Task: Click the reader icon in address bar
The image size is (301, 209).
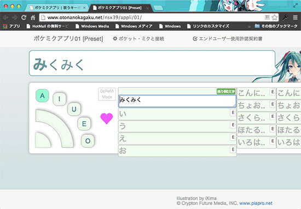Action: coord(267,17)
